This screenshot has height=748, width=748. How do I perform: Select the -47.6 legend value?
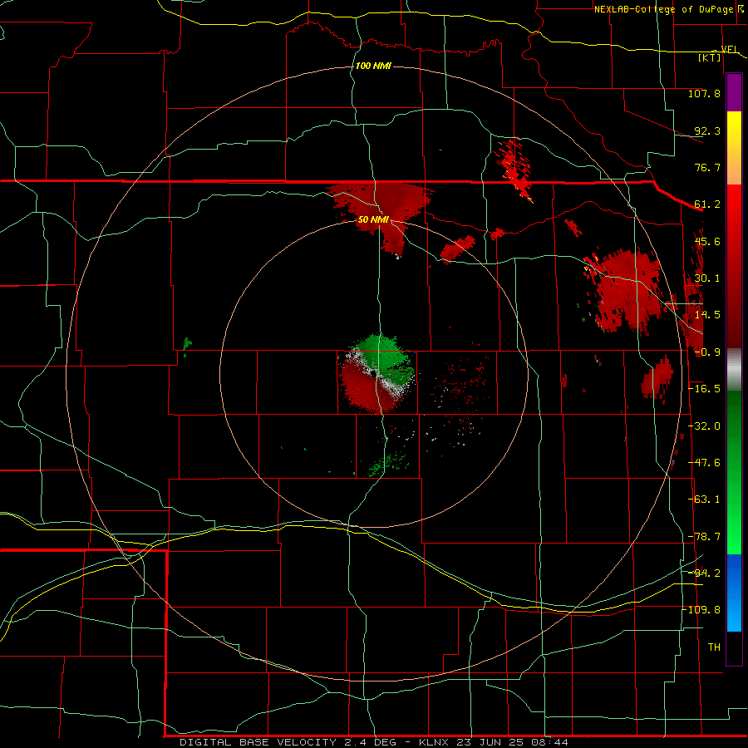704,463
